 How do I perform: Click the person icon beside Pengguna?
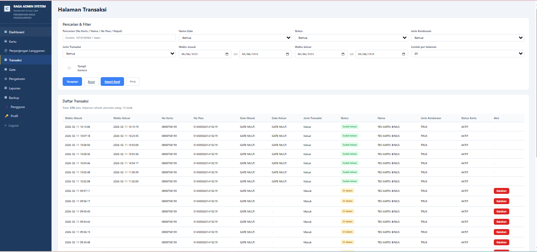(6, 107)
